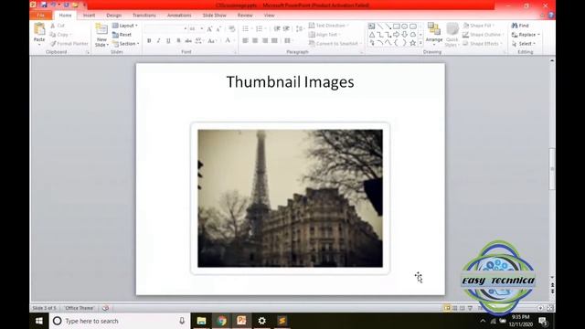Viewport: 585px width, 329px height.
Task: Click the New Slide icon
Action: pyautogui.click(x=101, y=29)
